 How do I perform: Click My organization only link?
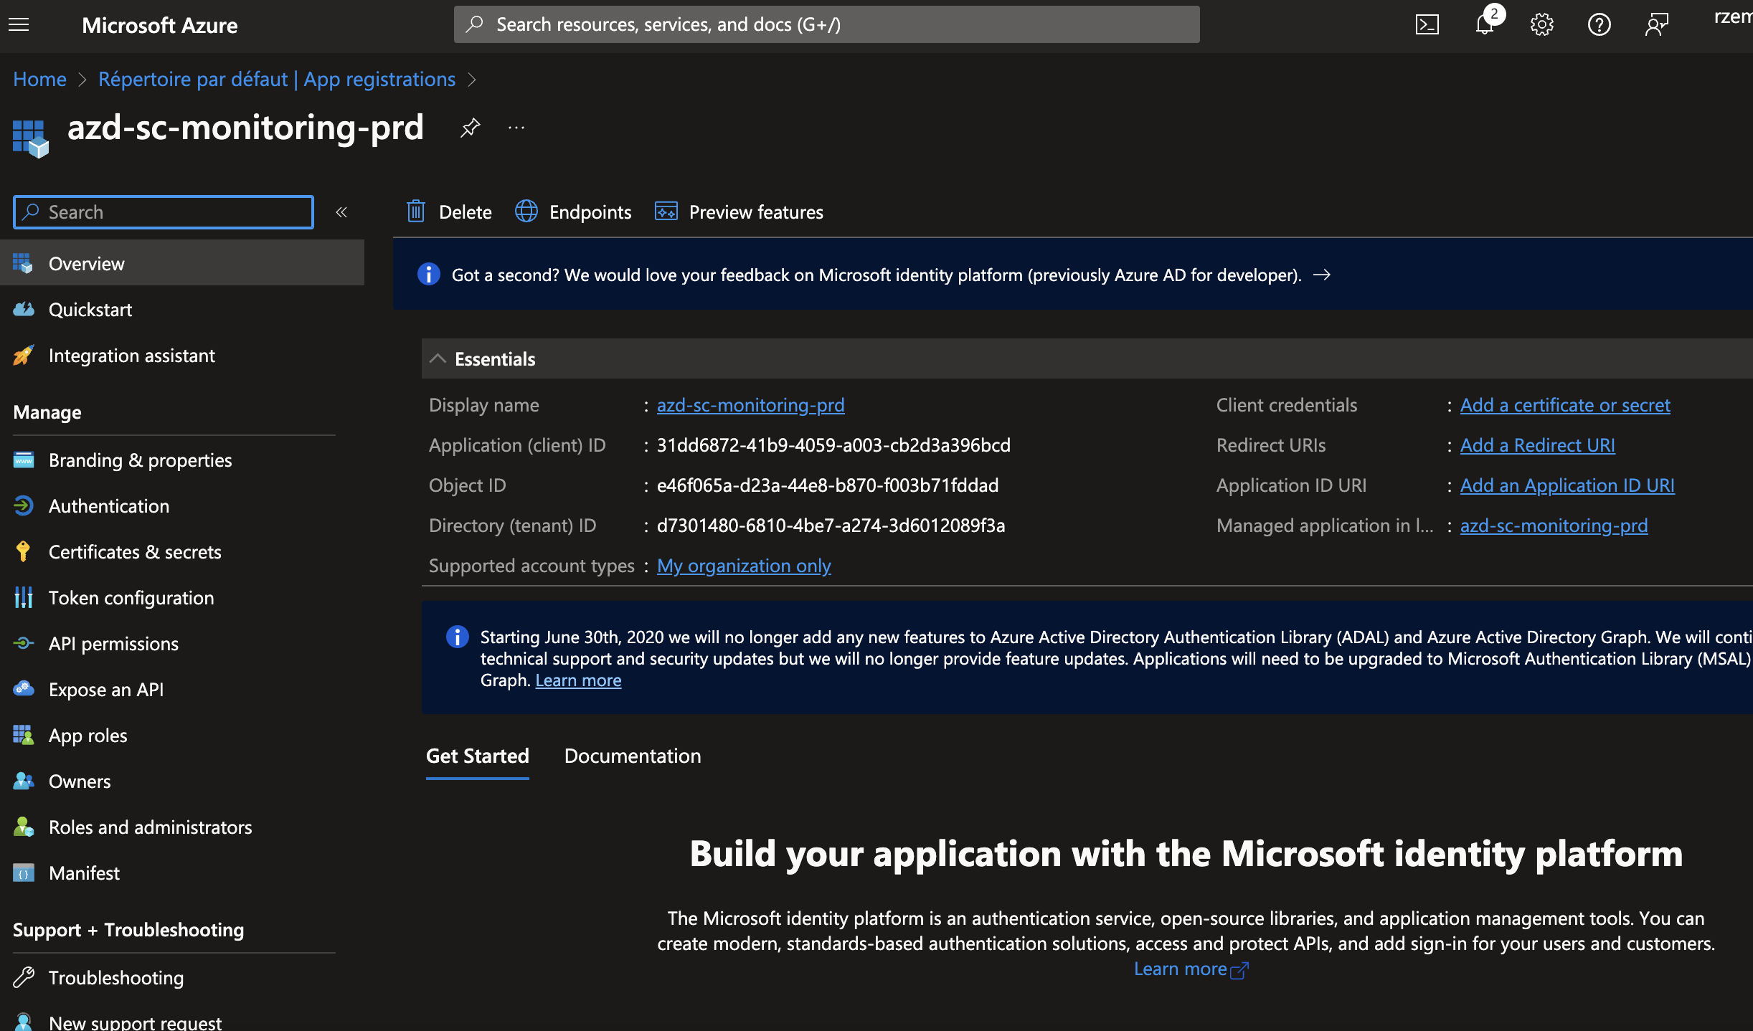pyautogui.click(x=744, y=566)
